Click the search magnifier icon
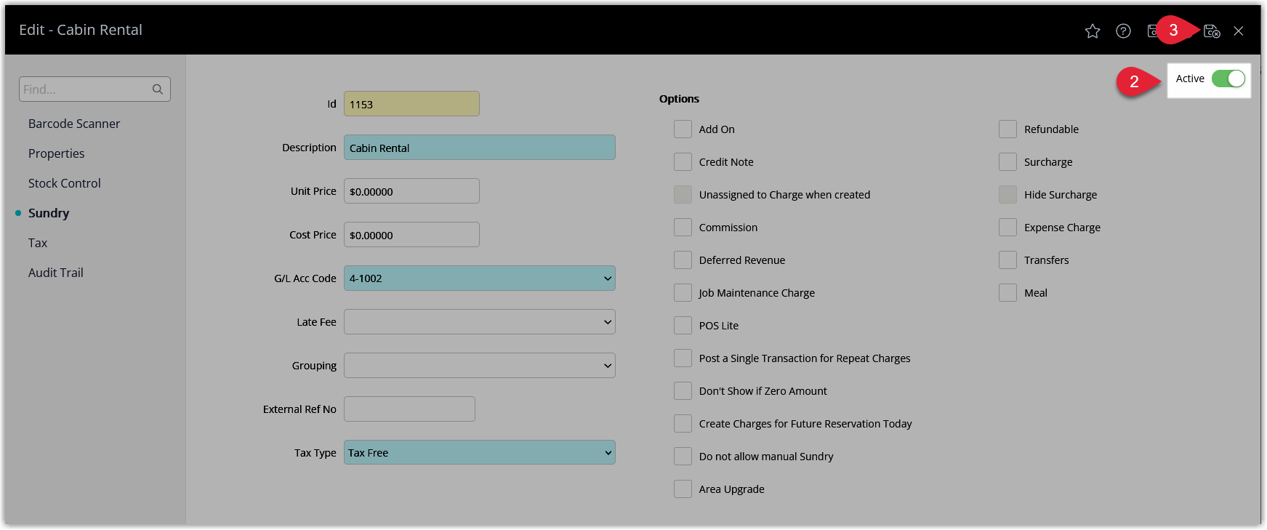The width and height of the screenshot is (1267, 530). tap(158, 89)
